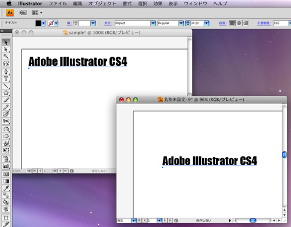Click the black fill color swatch
Screen dimensions: 291x227
[38, 23]
